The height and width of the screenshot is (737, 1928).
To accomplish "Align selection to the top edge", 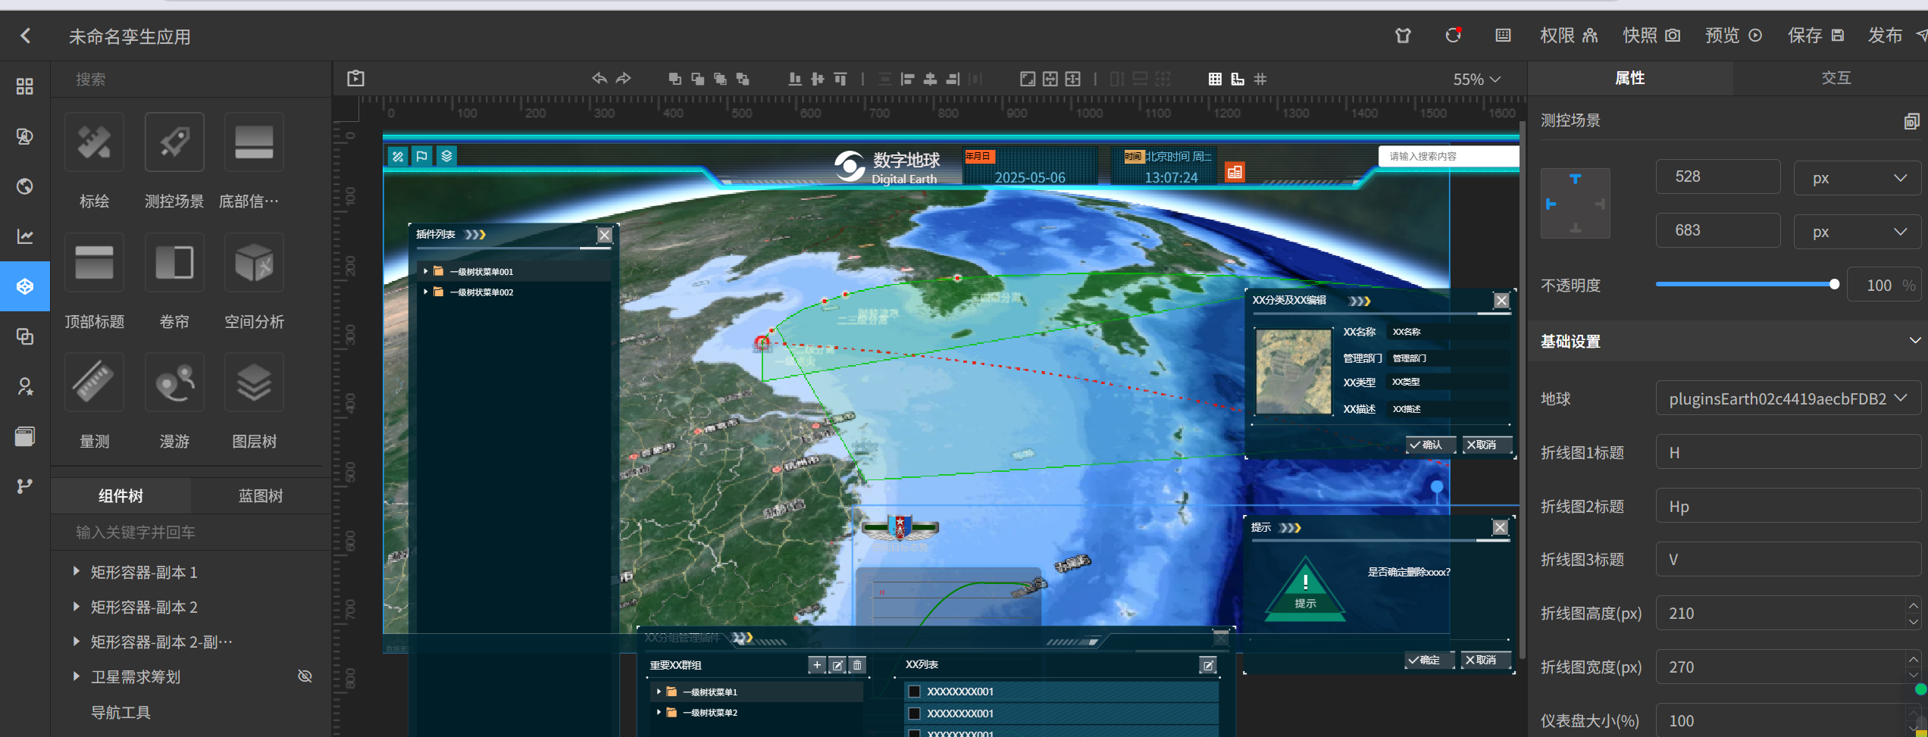I will point(840,79).
